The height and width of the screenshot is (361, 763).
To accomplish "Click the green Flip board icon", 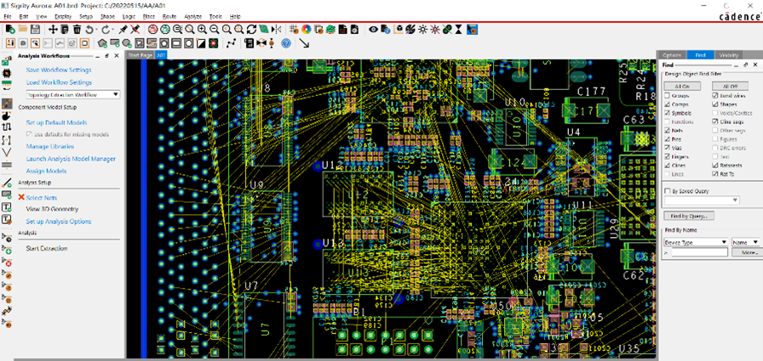I will coord(264,29).
